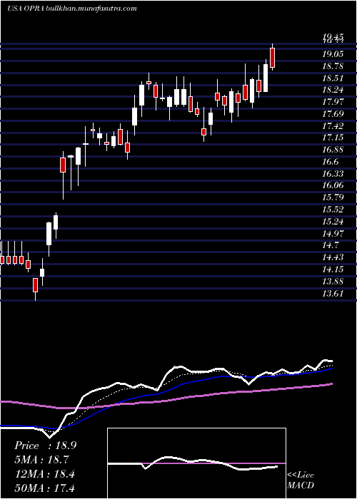Click the 16.33 price axis label
Screen dimensions: 357x499
point(333,174)
